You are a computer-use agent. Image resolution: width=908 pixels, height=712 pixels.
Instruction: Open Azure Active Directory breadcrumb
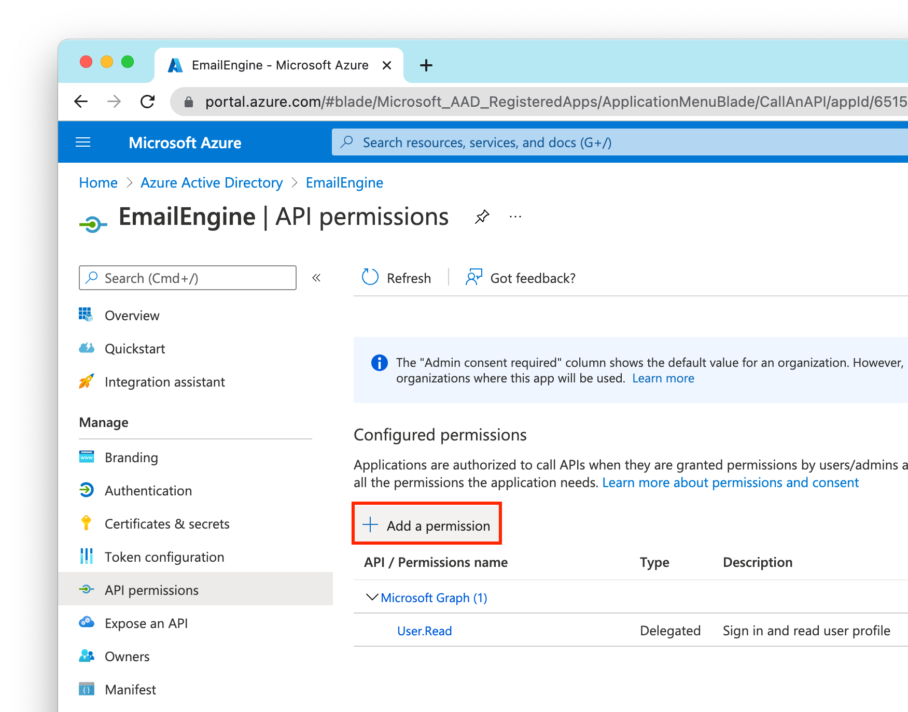click(212, 182)
